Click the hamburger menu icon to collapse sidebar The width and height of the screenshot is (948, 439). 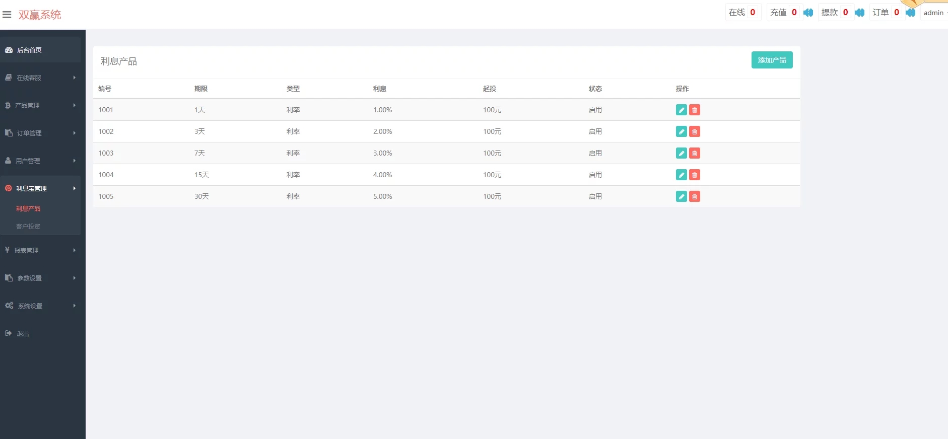pos(7,15)
